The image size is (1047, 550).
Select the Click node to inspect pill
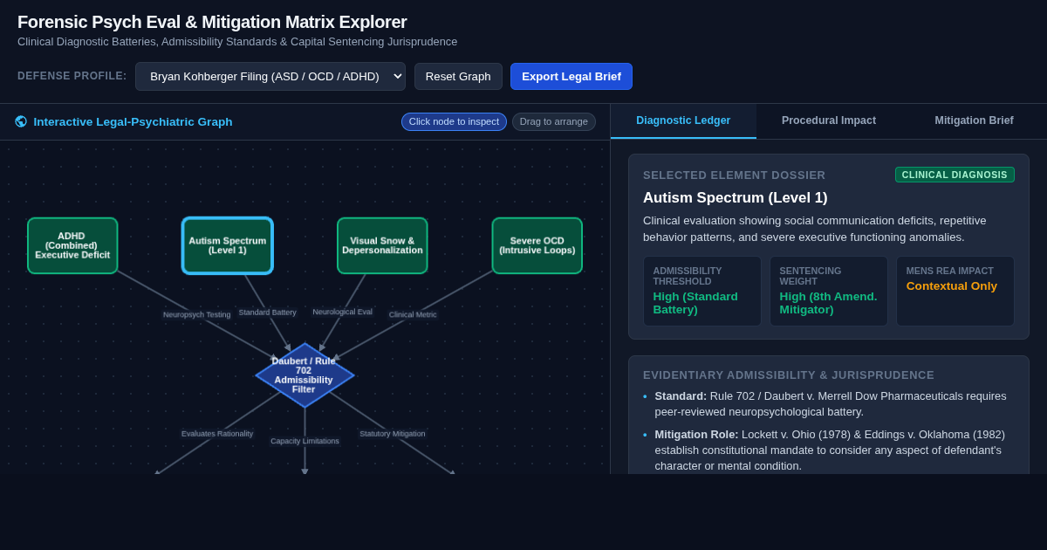click(x=454, y=121)
